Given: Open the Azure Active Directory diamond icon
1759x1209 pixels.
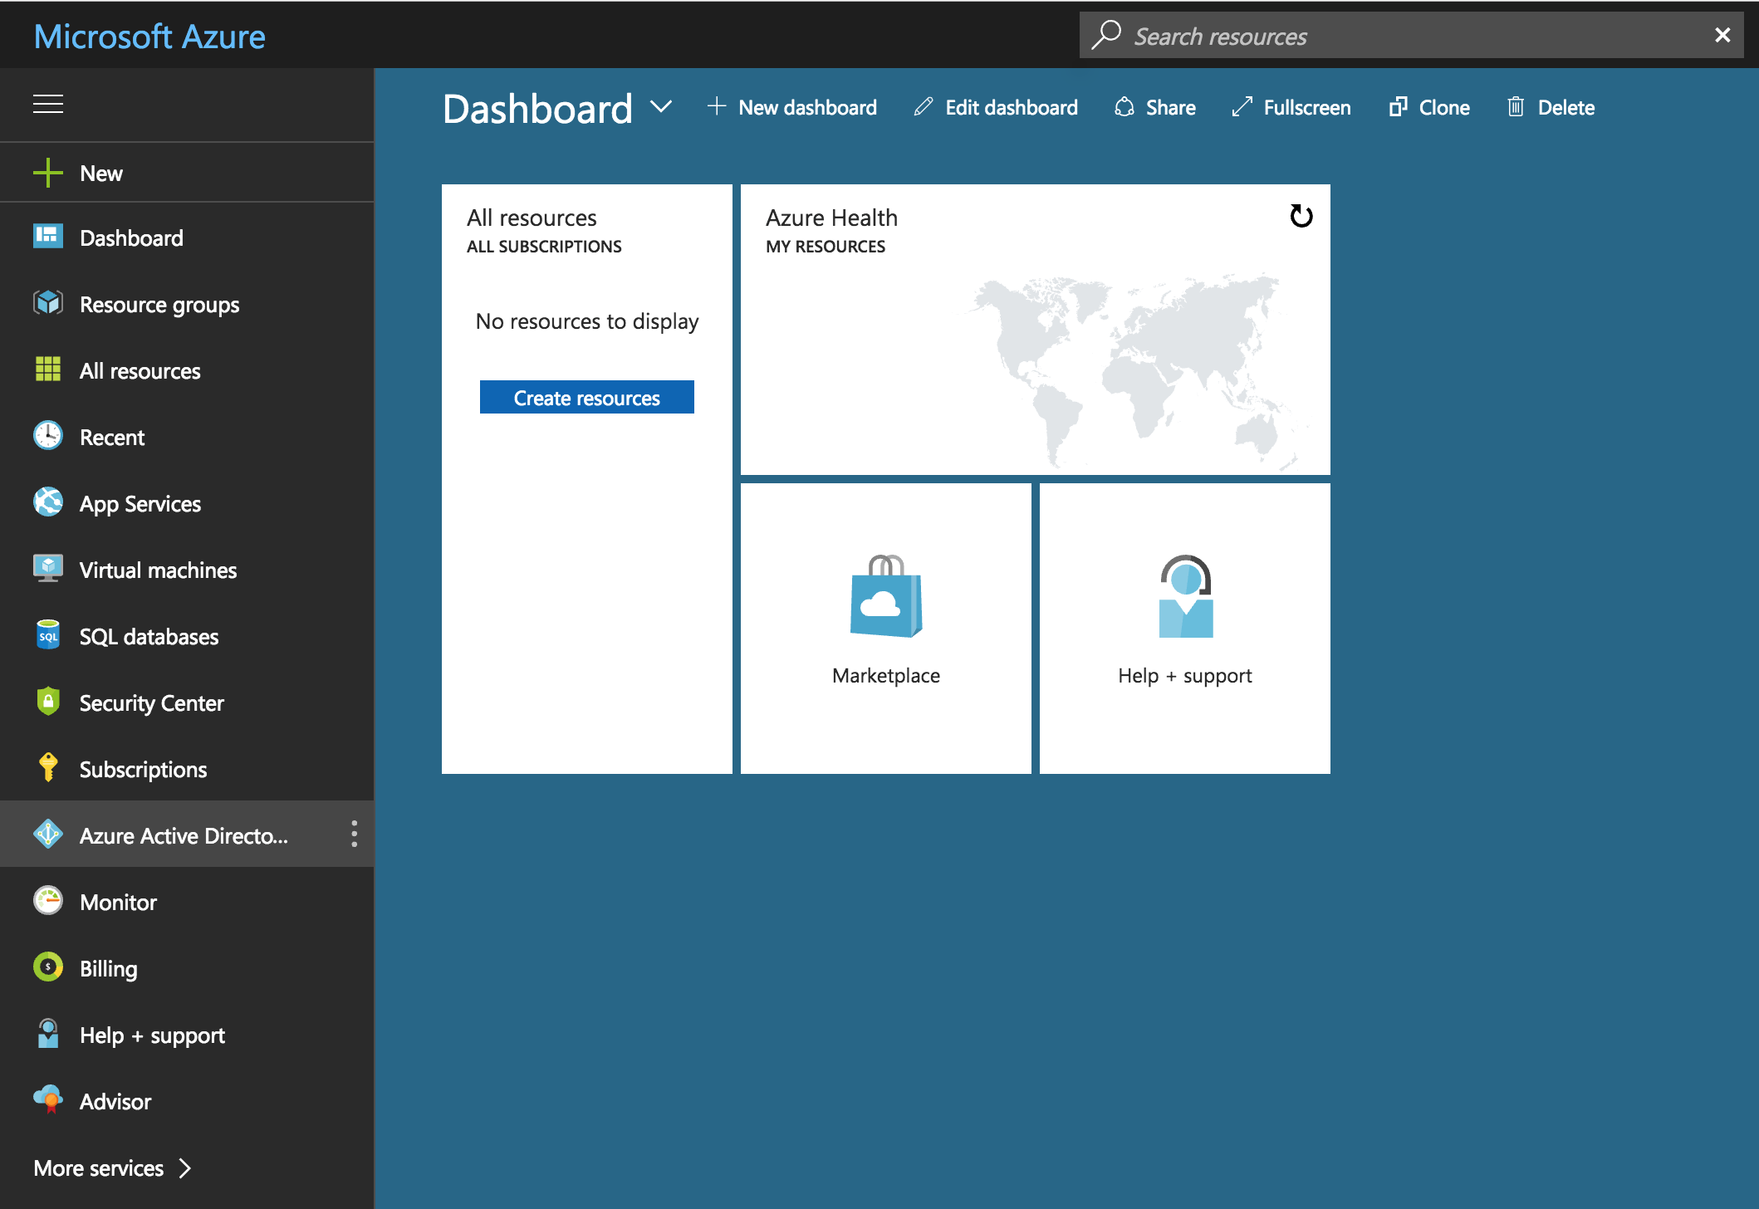Looking at the screenshot, I should tap(48, 835).
